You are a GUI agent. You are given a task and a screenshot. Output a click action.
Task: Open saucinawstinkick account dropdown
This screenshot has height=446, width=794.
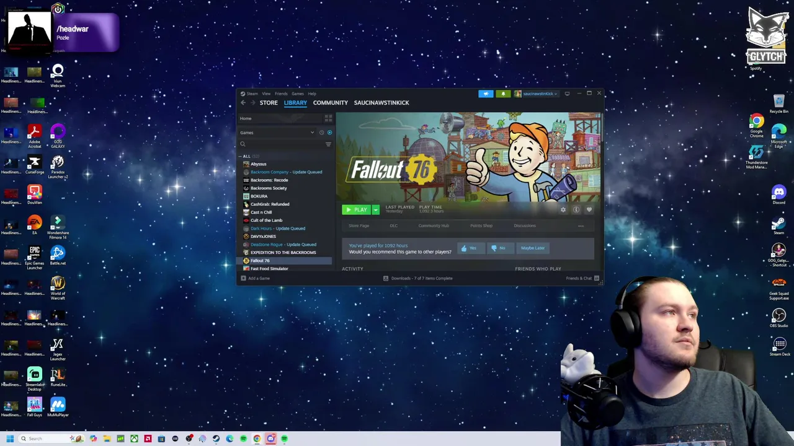(x=536, y=94)
